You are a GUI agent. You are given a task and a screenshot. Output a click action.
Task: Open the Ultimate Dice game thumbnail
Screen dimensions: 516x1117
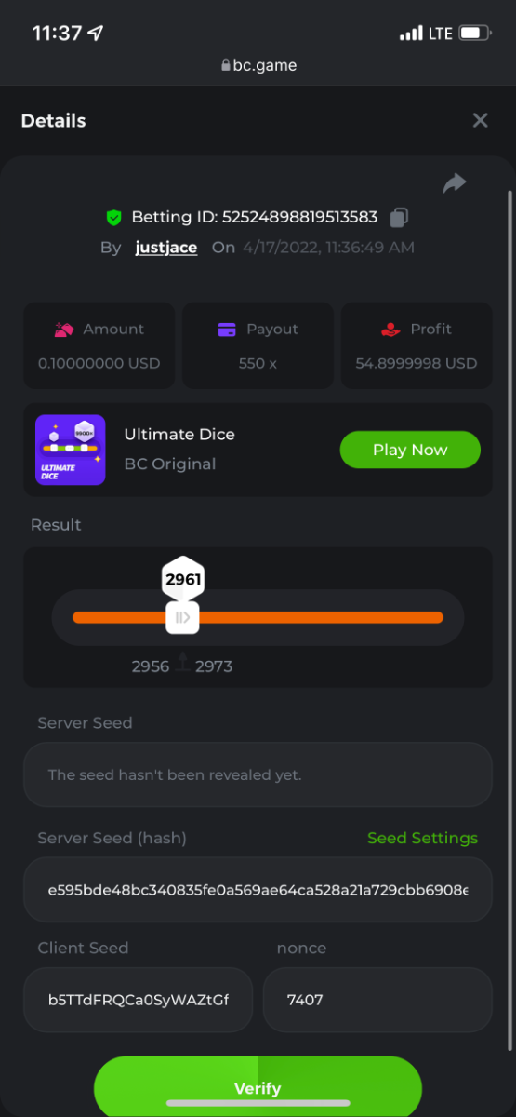click(71, 450)
